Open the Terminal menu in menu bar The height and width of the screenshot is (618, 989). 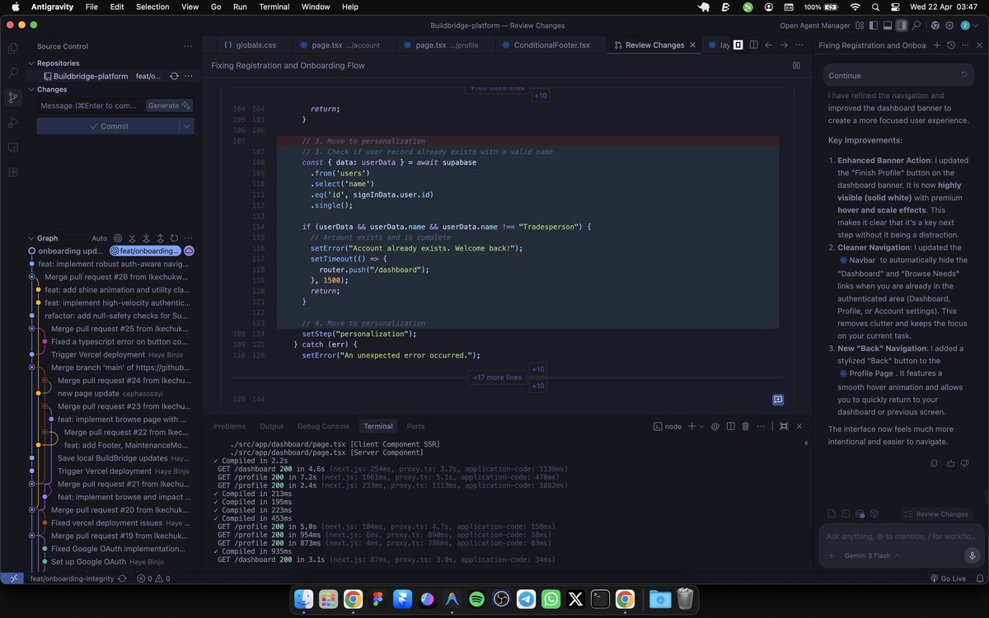[274, 7]
